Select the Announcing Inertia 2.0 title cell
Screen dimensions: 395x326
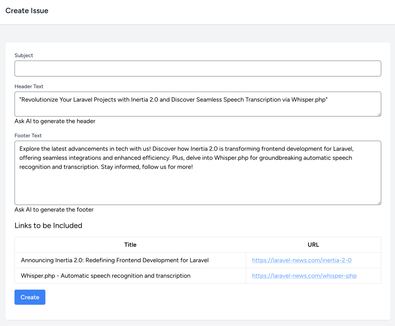tap(130, 260)
